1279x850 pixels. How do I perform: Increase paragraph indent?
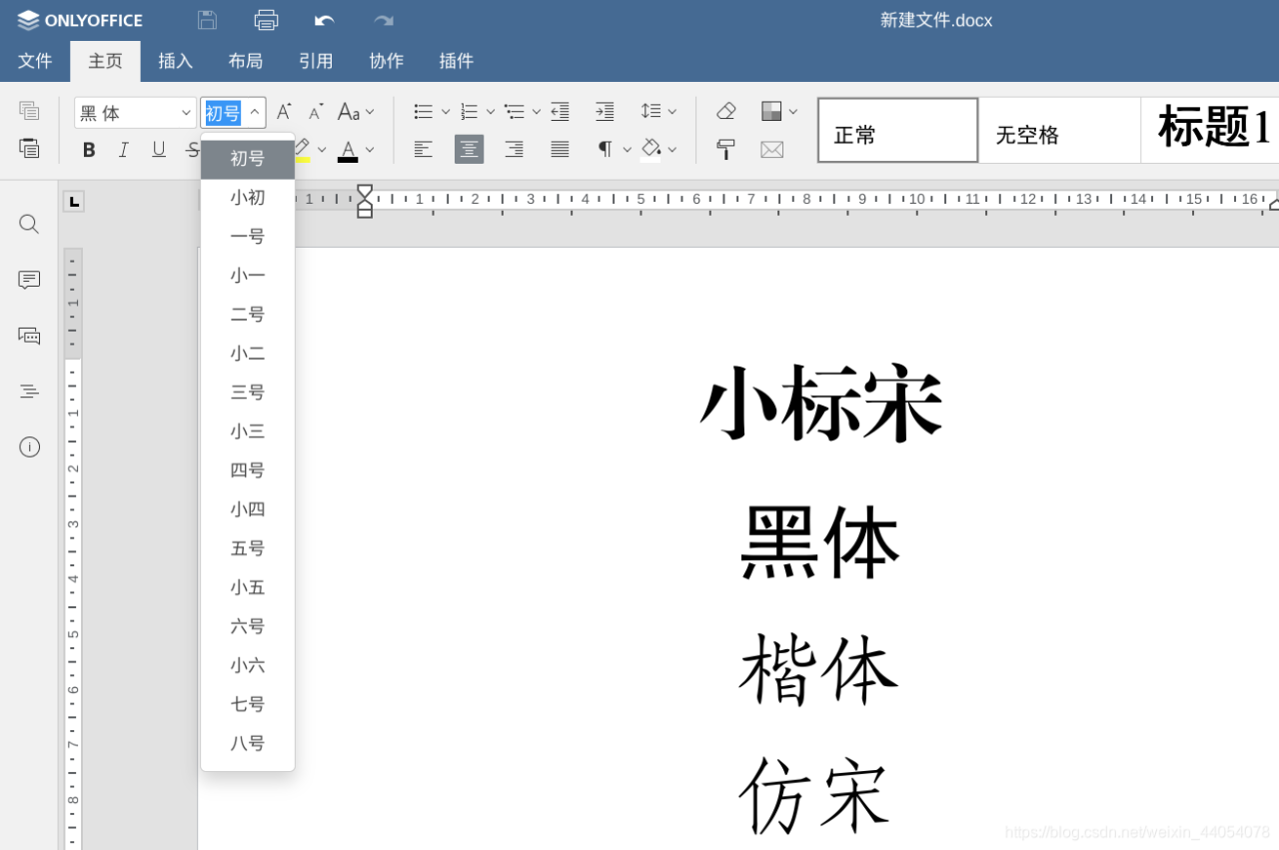(605, 111)
